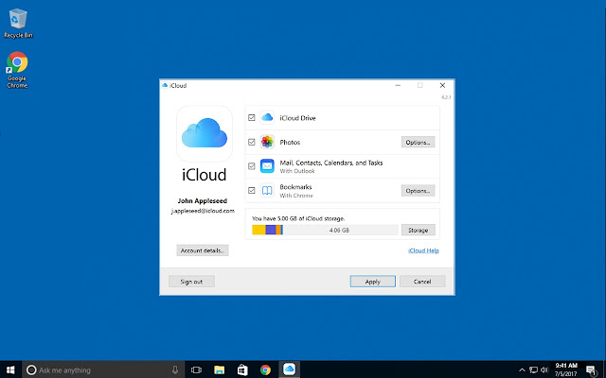Screen dimensions: 606x378
Task: Click the network icon in the system tray
Action: click(533, 369)
